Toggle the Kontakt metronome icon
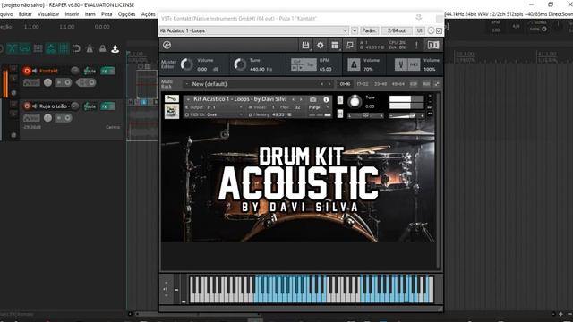Image resolution: width=573 pixels, height=322 pixels. (x=354, y=64)
